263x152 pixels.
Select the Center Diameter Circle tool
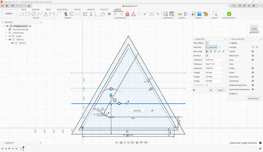click(34, 14)
